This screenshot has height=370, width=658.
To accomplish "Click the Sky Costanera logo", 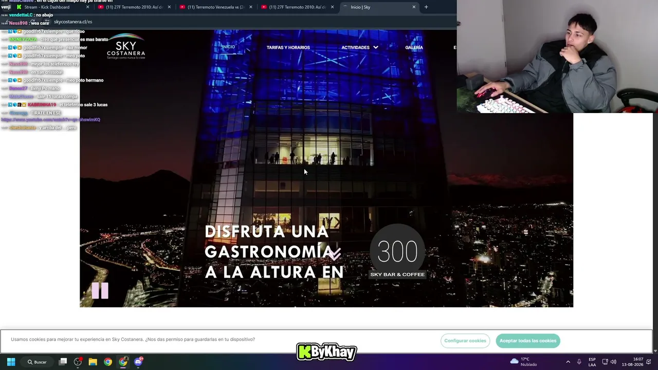I will 126,46.
